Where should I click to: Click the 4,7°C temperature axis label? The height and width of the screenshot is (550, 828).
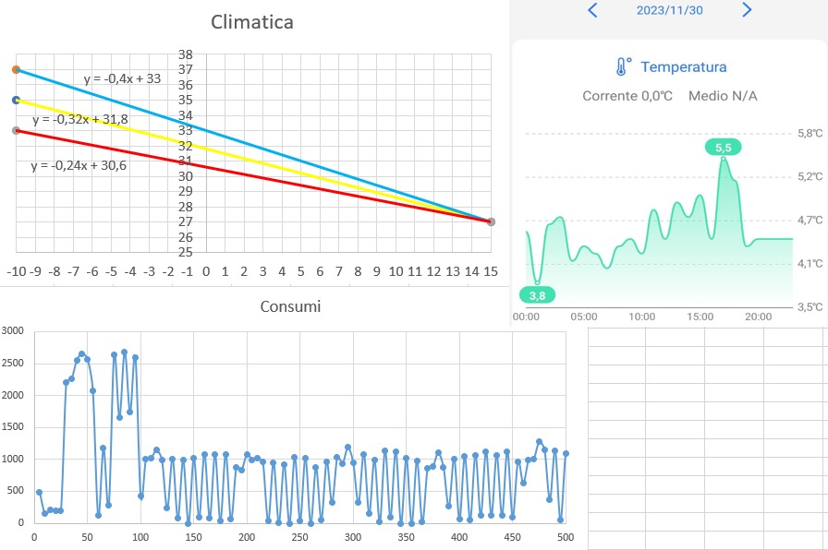pyautogui.click(x=810, y=220)
